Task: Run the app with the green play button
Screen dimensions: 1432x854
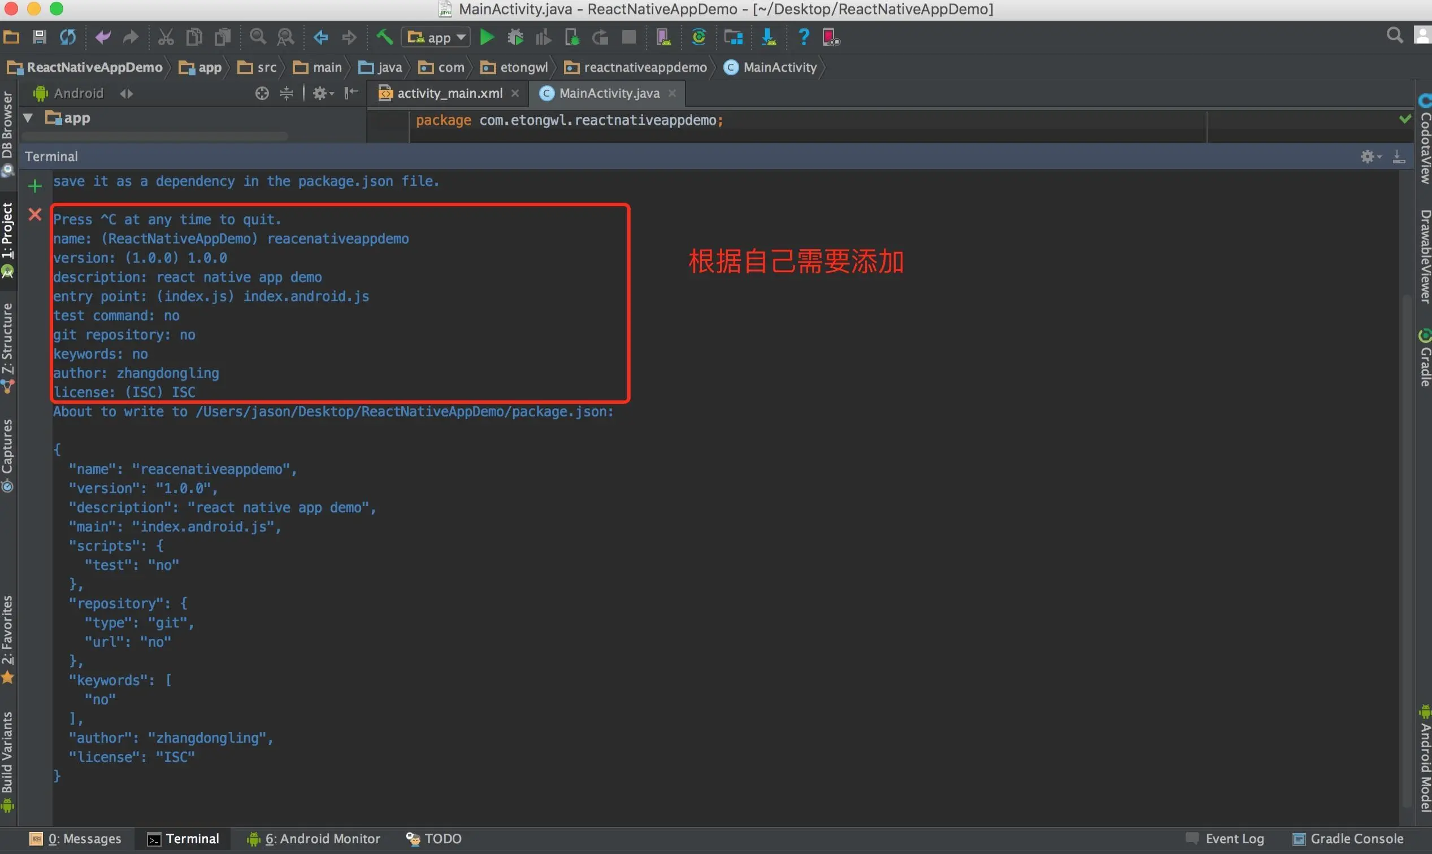Action: [x=487, y=37]
